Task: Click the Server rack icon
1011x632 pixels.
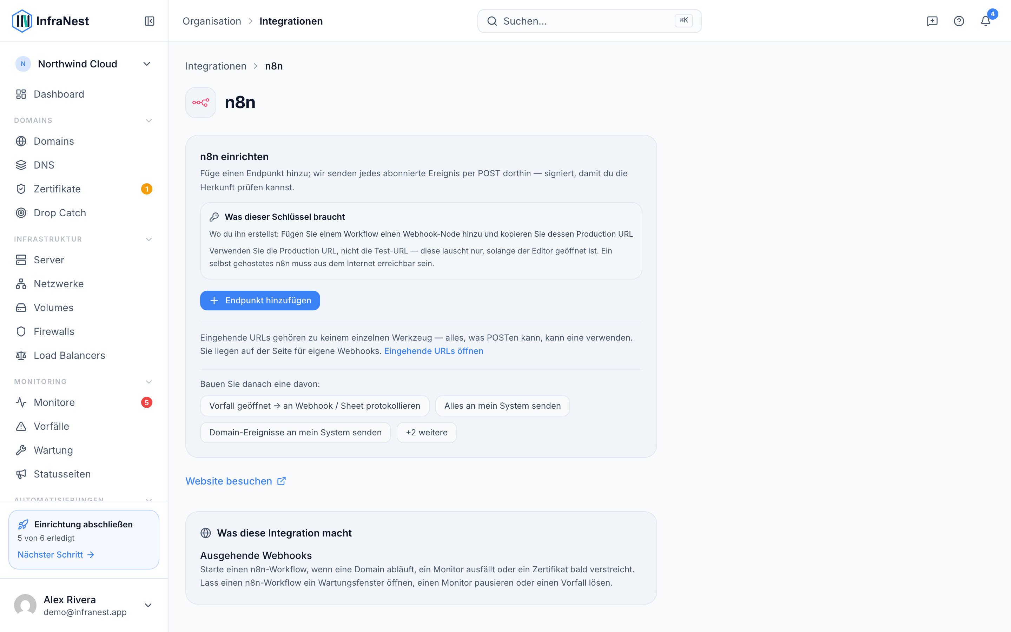Action: pos(21,260)
